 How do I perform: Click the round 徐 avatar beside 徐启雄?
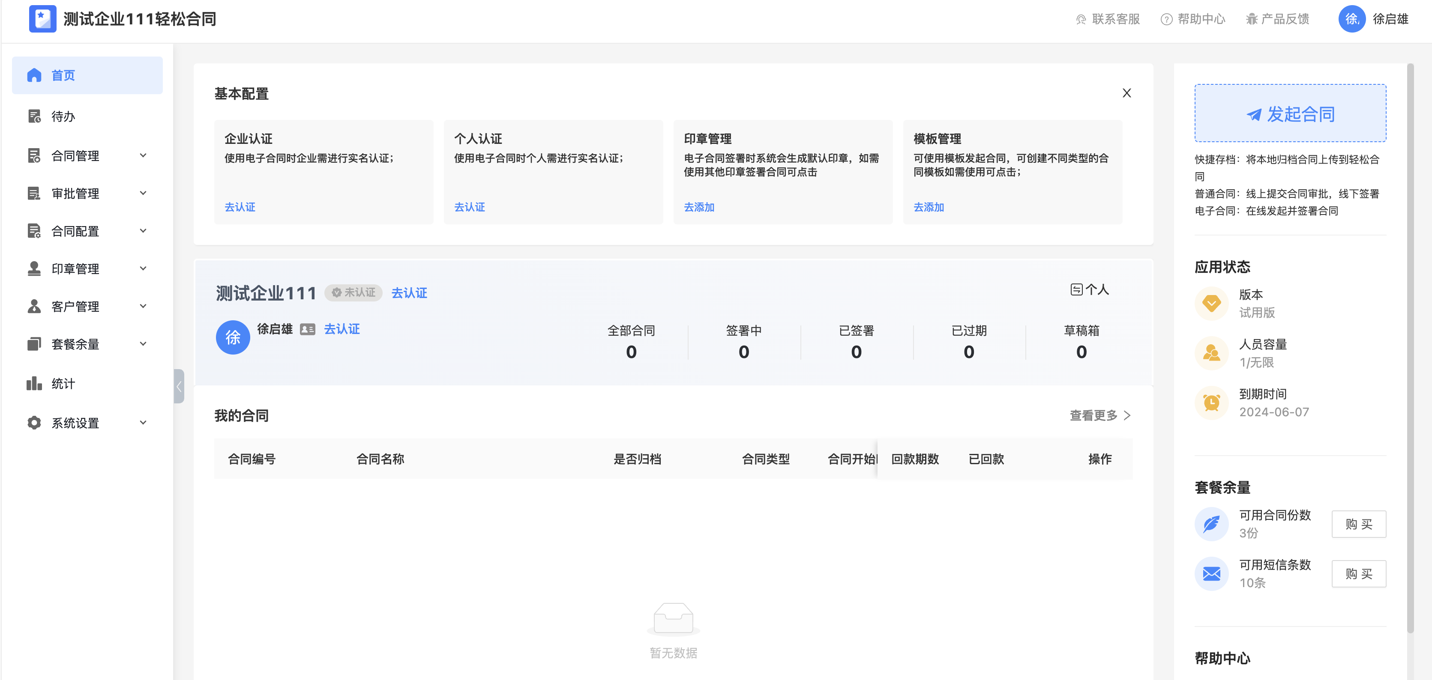(233, 337)
